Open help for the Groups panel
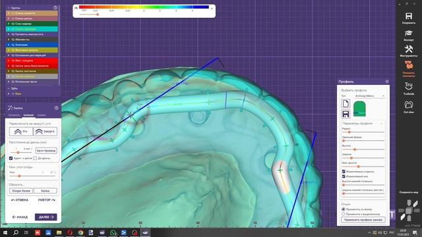Screen dimensions: 422x237 [55, 8]
